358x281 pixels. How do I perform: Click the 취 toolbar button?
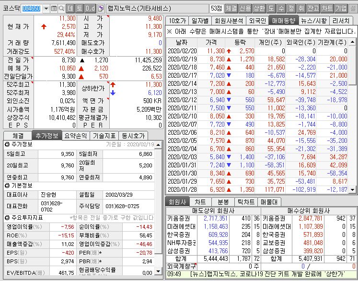click(x=301, y=9)
